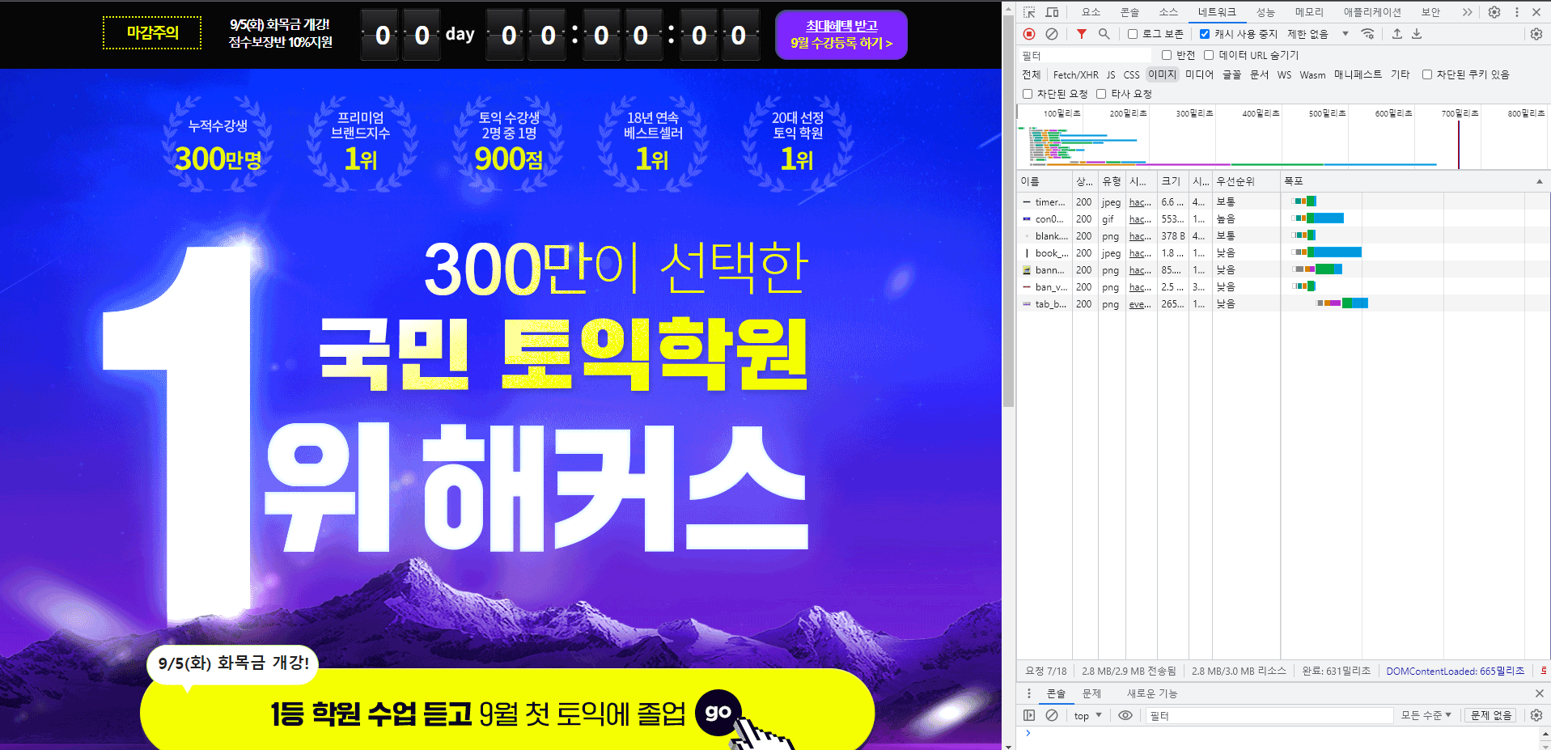Image resolution: width=1551 pixels, height=750 pixels.
Task: Click 9월 수강등록 하기 purple button
Action: click(841, 35)
